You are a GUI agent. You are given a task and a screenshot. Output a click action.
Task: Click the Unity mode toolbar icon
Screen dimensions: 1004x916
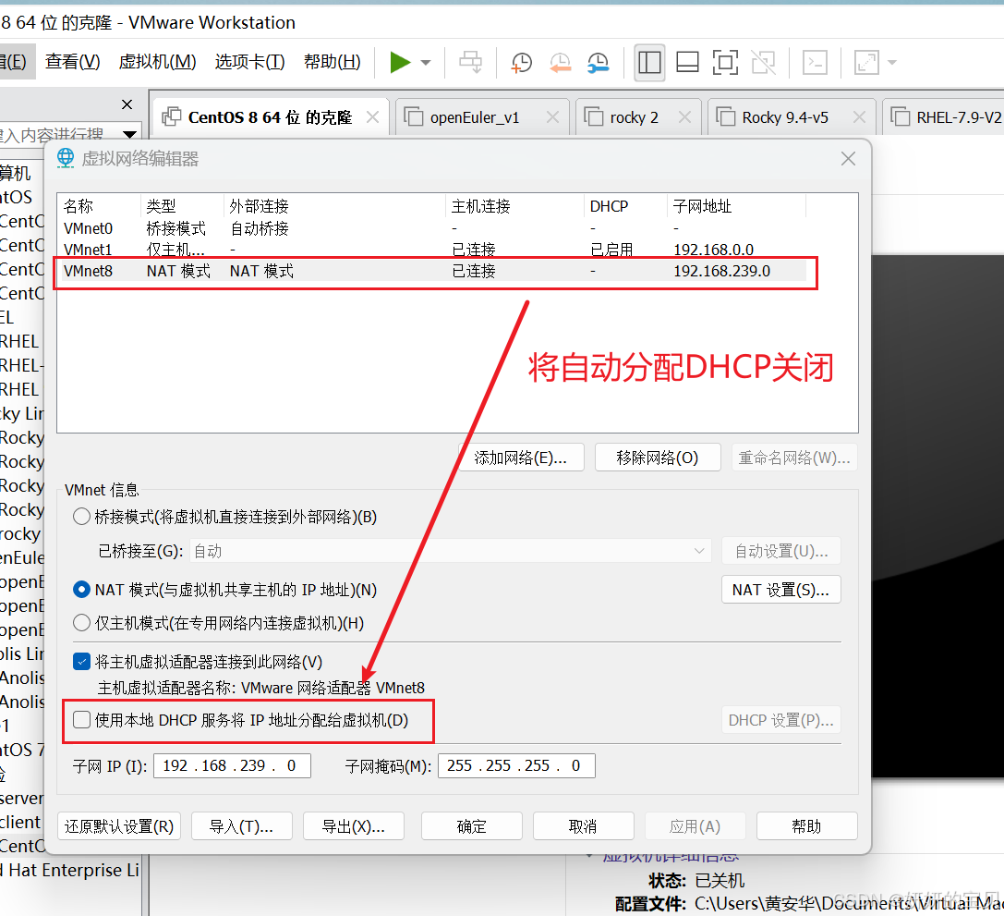tap(763, 62)
